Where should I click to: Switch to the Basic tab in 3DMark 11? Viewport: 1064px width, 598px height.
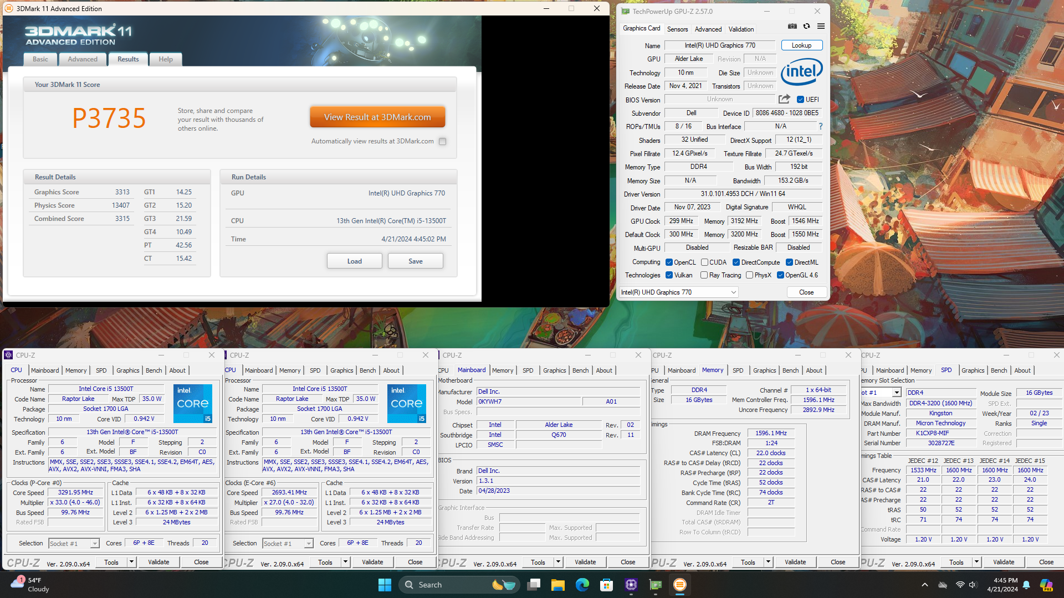[40, 59]
